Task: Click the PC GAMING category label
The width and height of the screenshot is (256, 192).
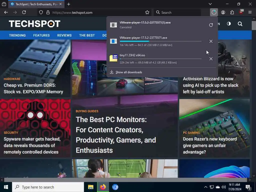Action: pos(191,132)
